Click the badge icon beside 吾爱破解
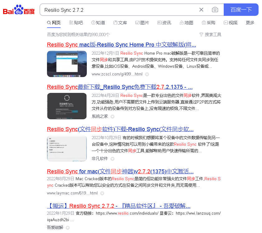Image resolution: width=262 pixels, height=233 pixels. click(x=68, y=227)
